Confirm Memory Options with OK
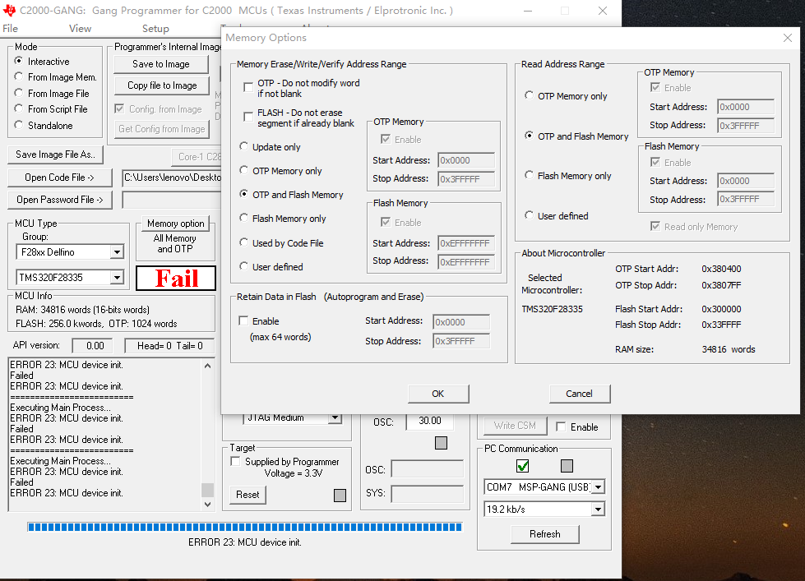805x581 pixels. tap(438, 394)
